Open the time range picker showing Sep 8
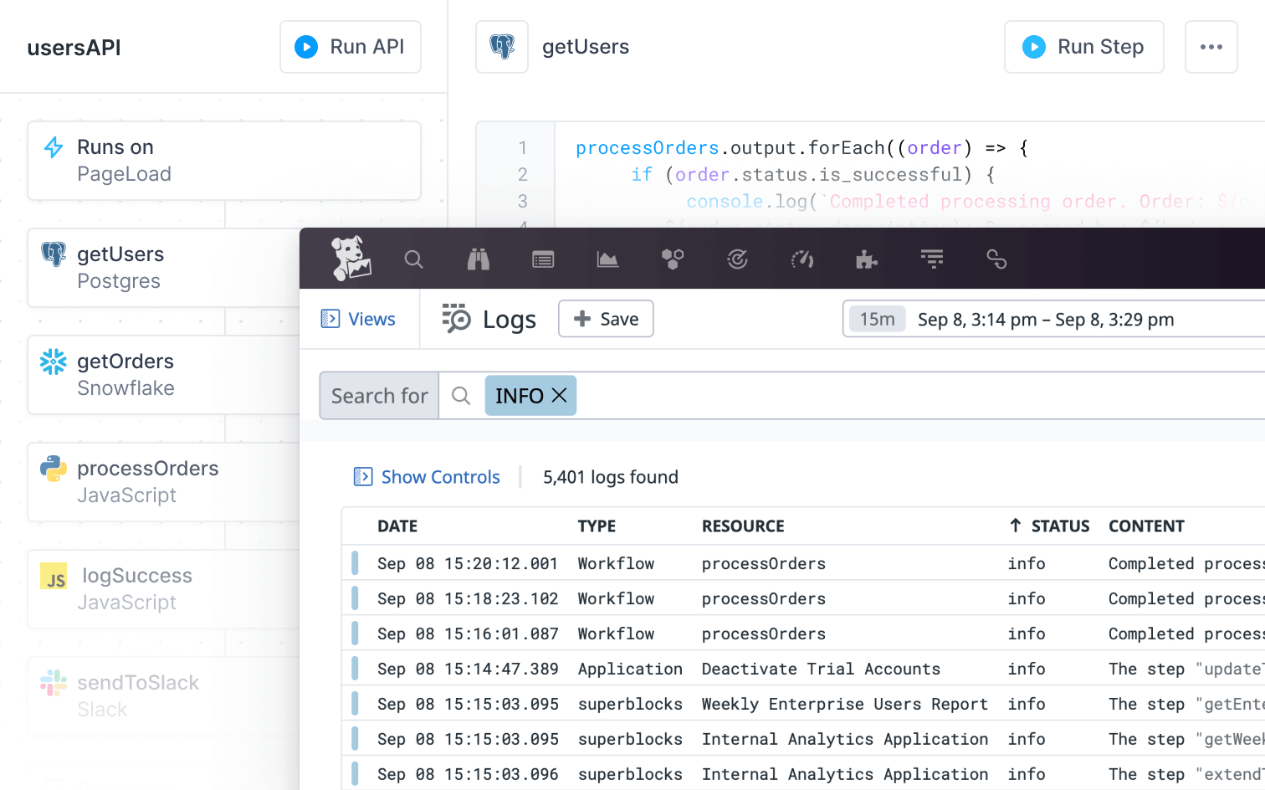Screen dimensions: 1265x790 [x=1046, y=319]
